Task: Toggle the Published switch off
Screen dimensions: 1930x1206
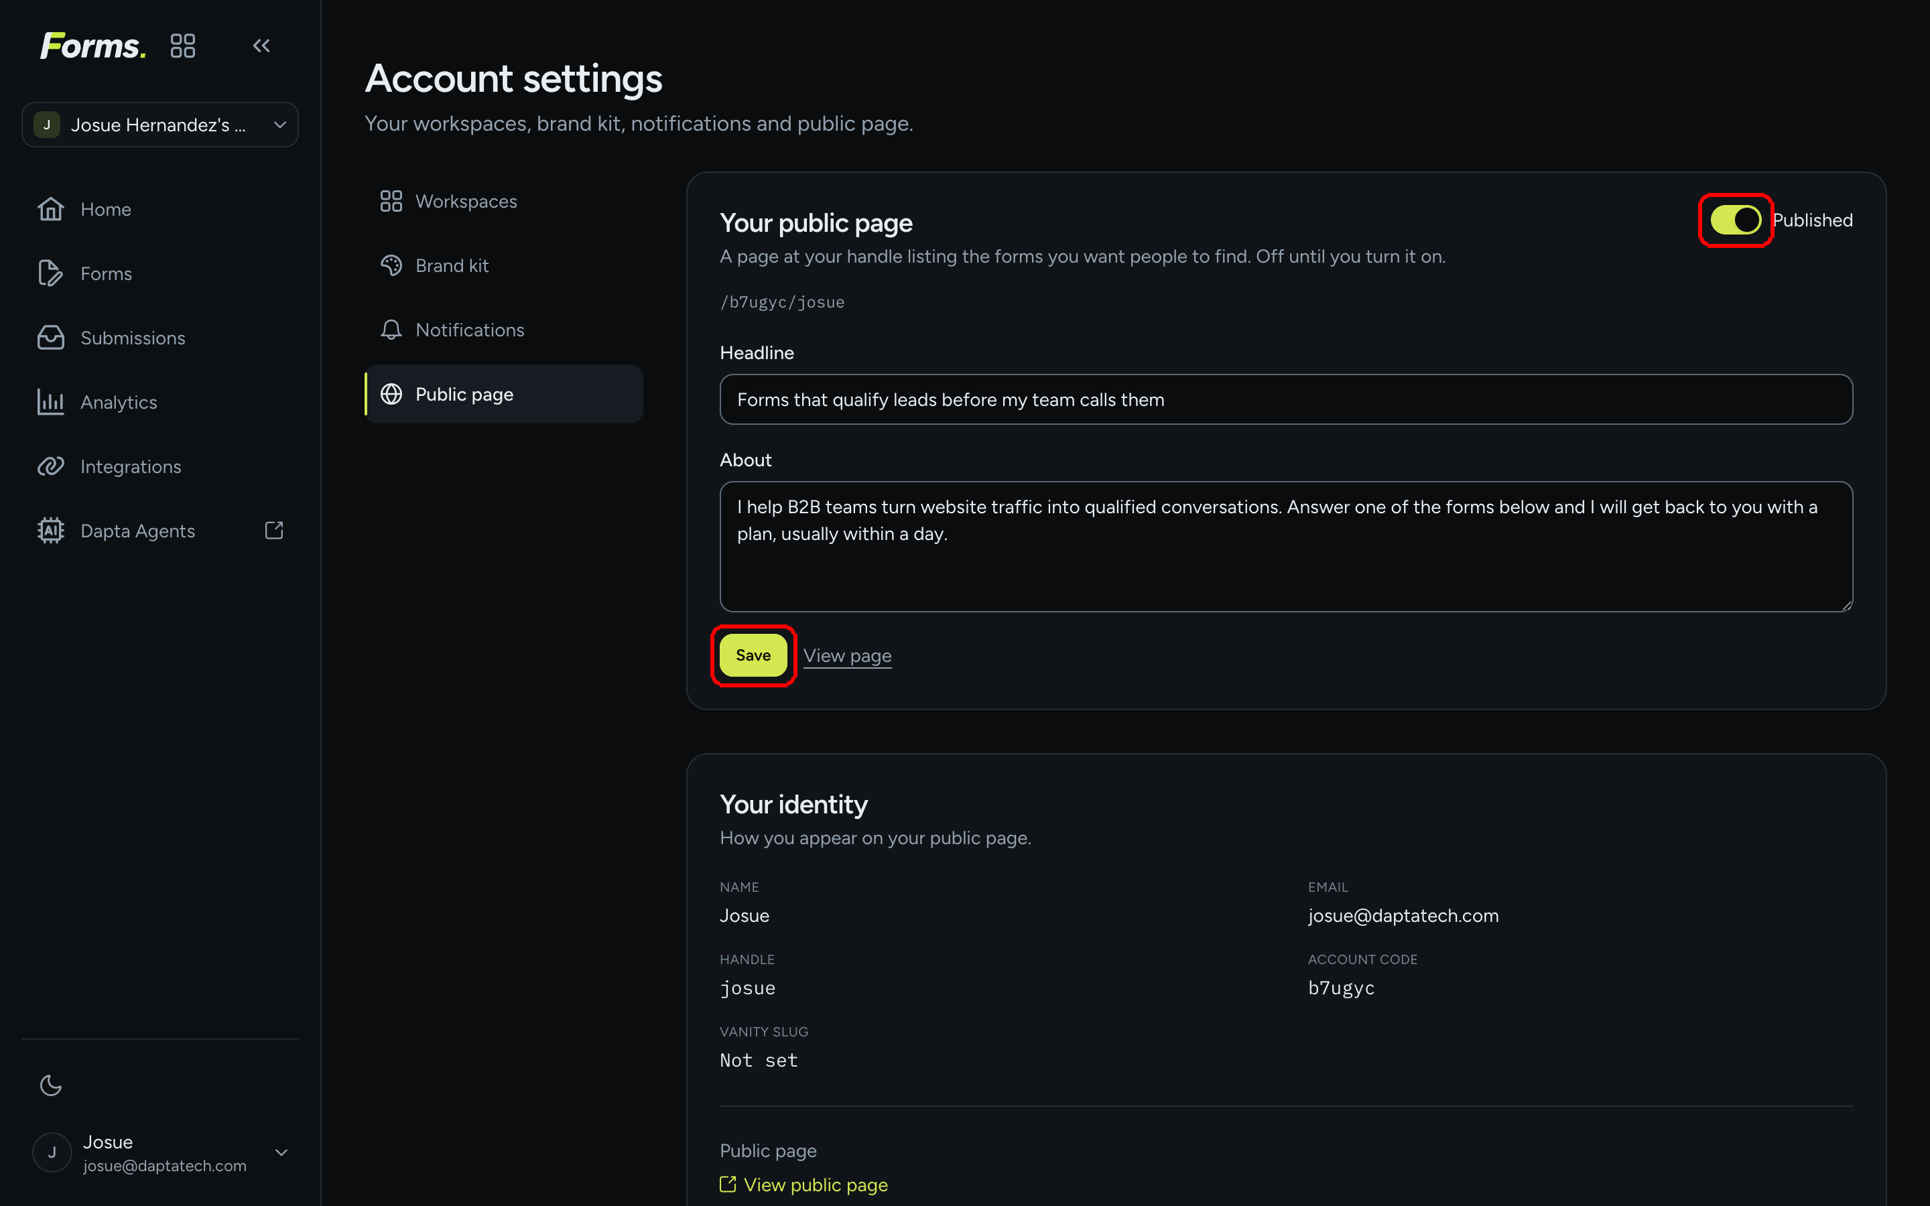Action: coord(1736,220)
